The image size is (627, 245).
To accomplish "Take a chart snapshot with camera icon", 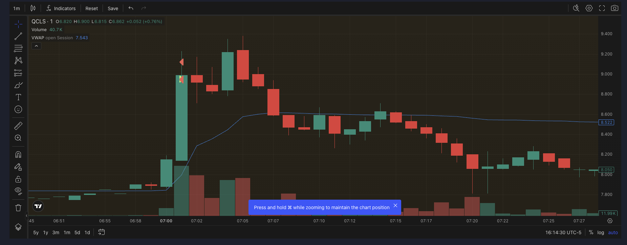I will 614,8.
